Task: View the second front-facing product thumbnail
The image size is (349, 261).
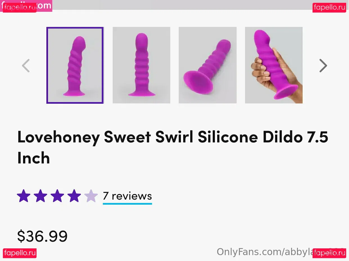Action: click(x=141, y=65)
